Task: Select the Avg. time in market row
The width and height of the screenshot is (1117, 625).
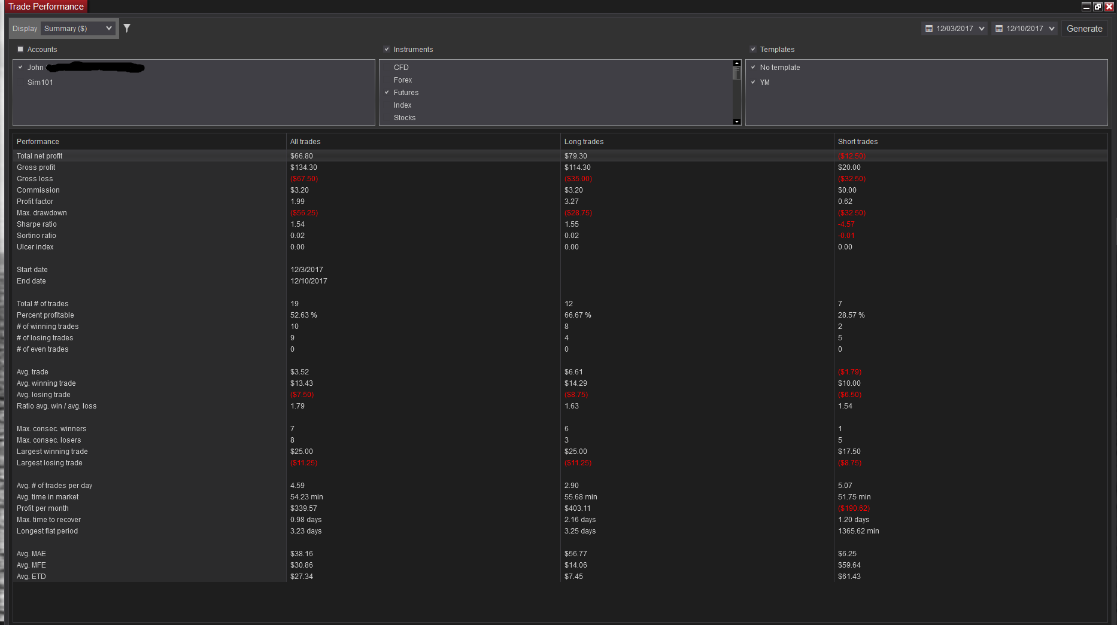Action: click(x=560, y=497)
